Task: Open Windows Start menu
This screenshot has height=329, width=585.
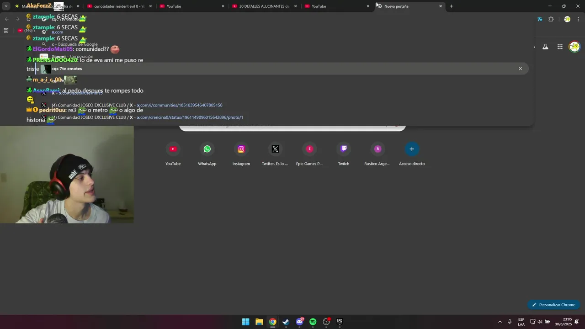Action: coord(246,322)
